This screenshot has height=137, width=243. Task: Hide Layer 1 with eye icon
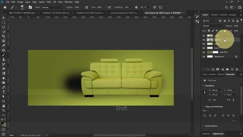click(204, 36)
